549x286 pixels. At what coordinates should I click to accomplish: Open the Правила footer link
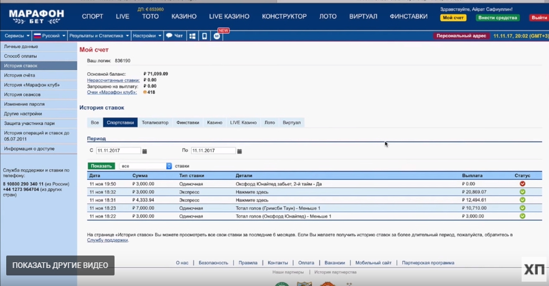pos(248,262)
